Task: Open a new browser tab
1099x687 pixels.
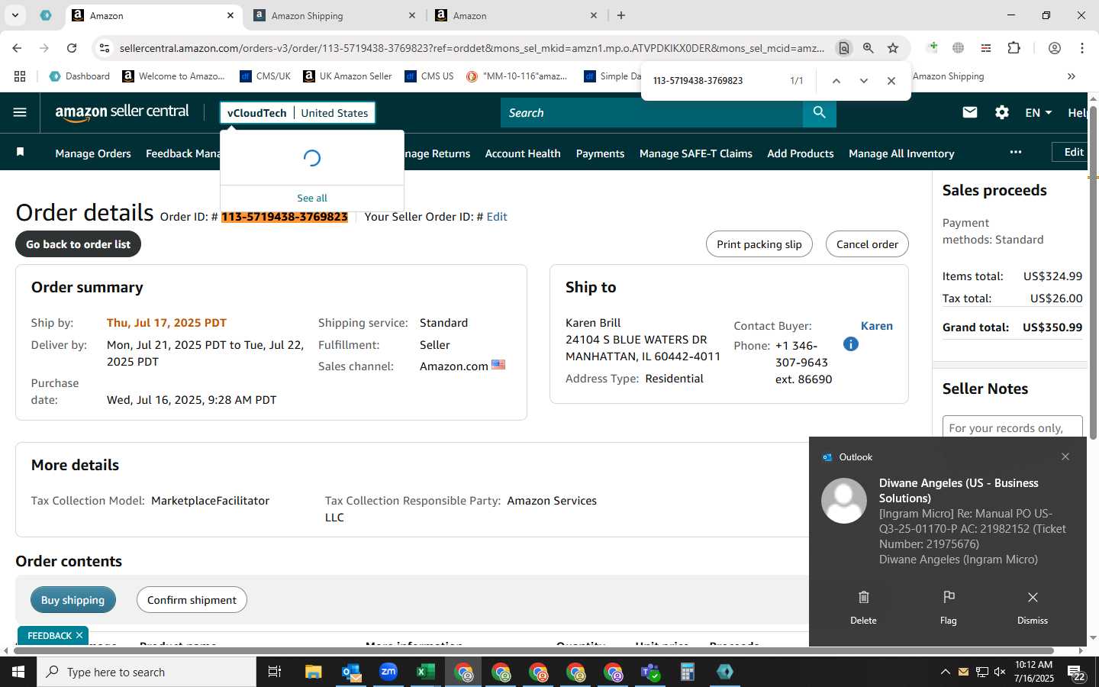Action: (x=621, y=15)
